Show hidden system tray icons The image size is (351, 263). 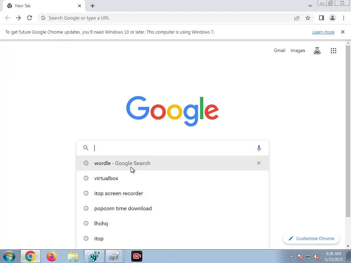click(x=291, y=256)
